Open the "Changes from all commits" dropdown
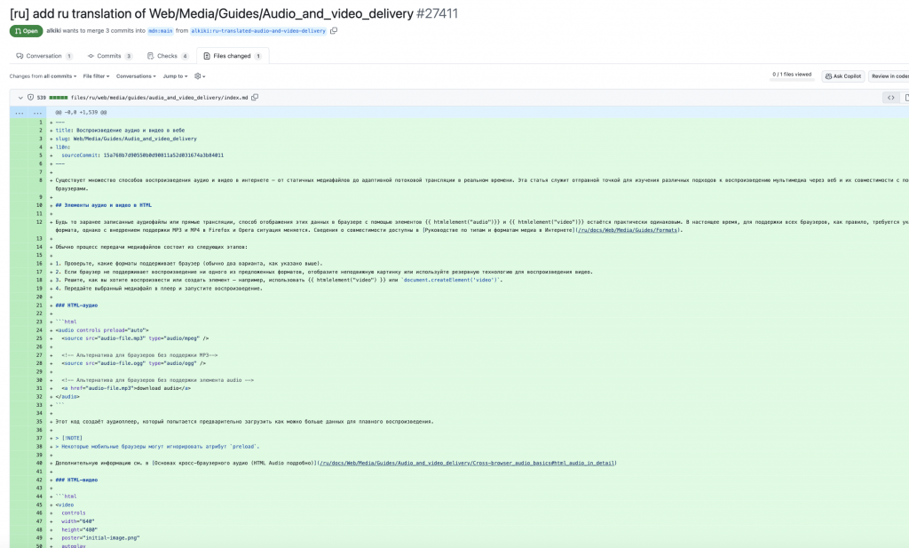909x548 pixels. click(43, 76)
